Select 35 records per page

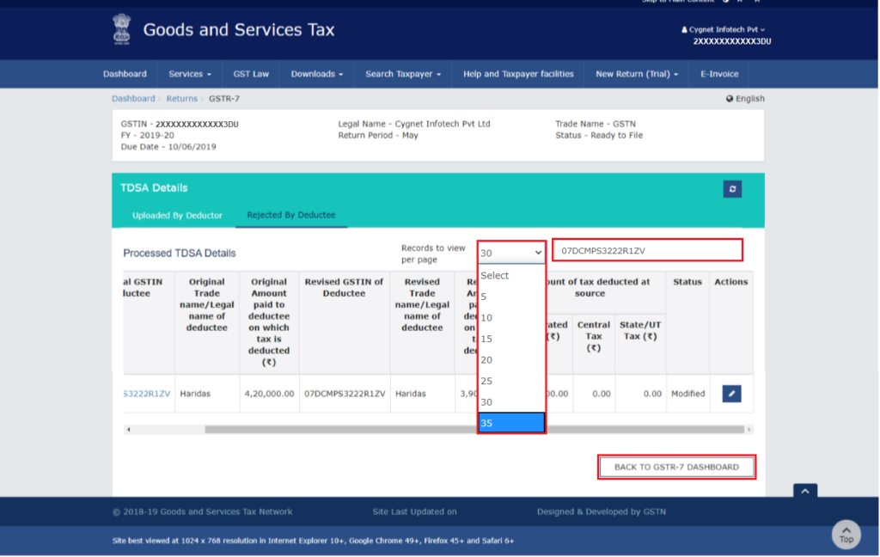(x=511, y=422)
